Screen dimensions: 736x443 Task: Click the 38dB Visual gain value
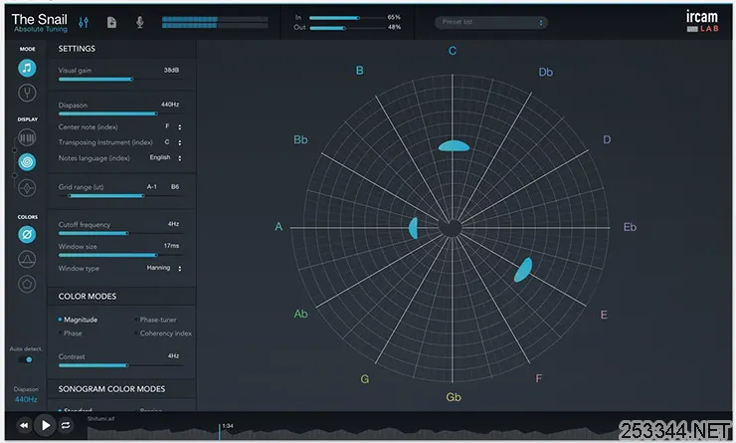click(x=171, y=70)
